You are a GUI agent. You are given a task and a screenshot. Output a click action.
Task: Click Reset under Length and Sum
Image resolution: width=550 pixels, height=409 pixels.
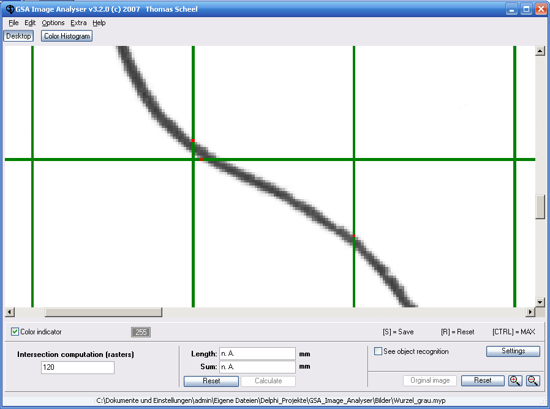(x=211, y=381)
